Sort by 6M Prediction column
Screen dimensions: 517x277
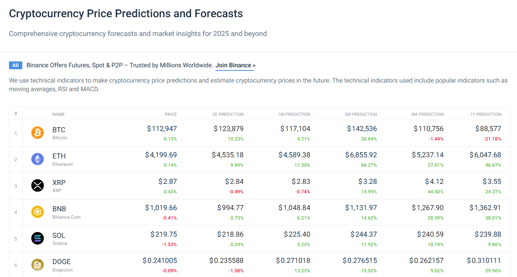[x=427, y=114]
